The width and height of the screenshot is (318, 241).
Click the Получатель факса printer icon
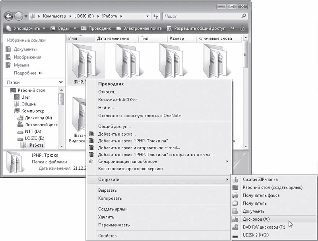click(x=235, y=195)
